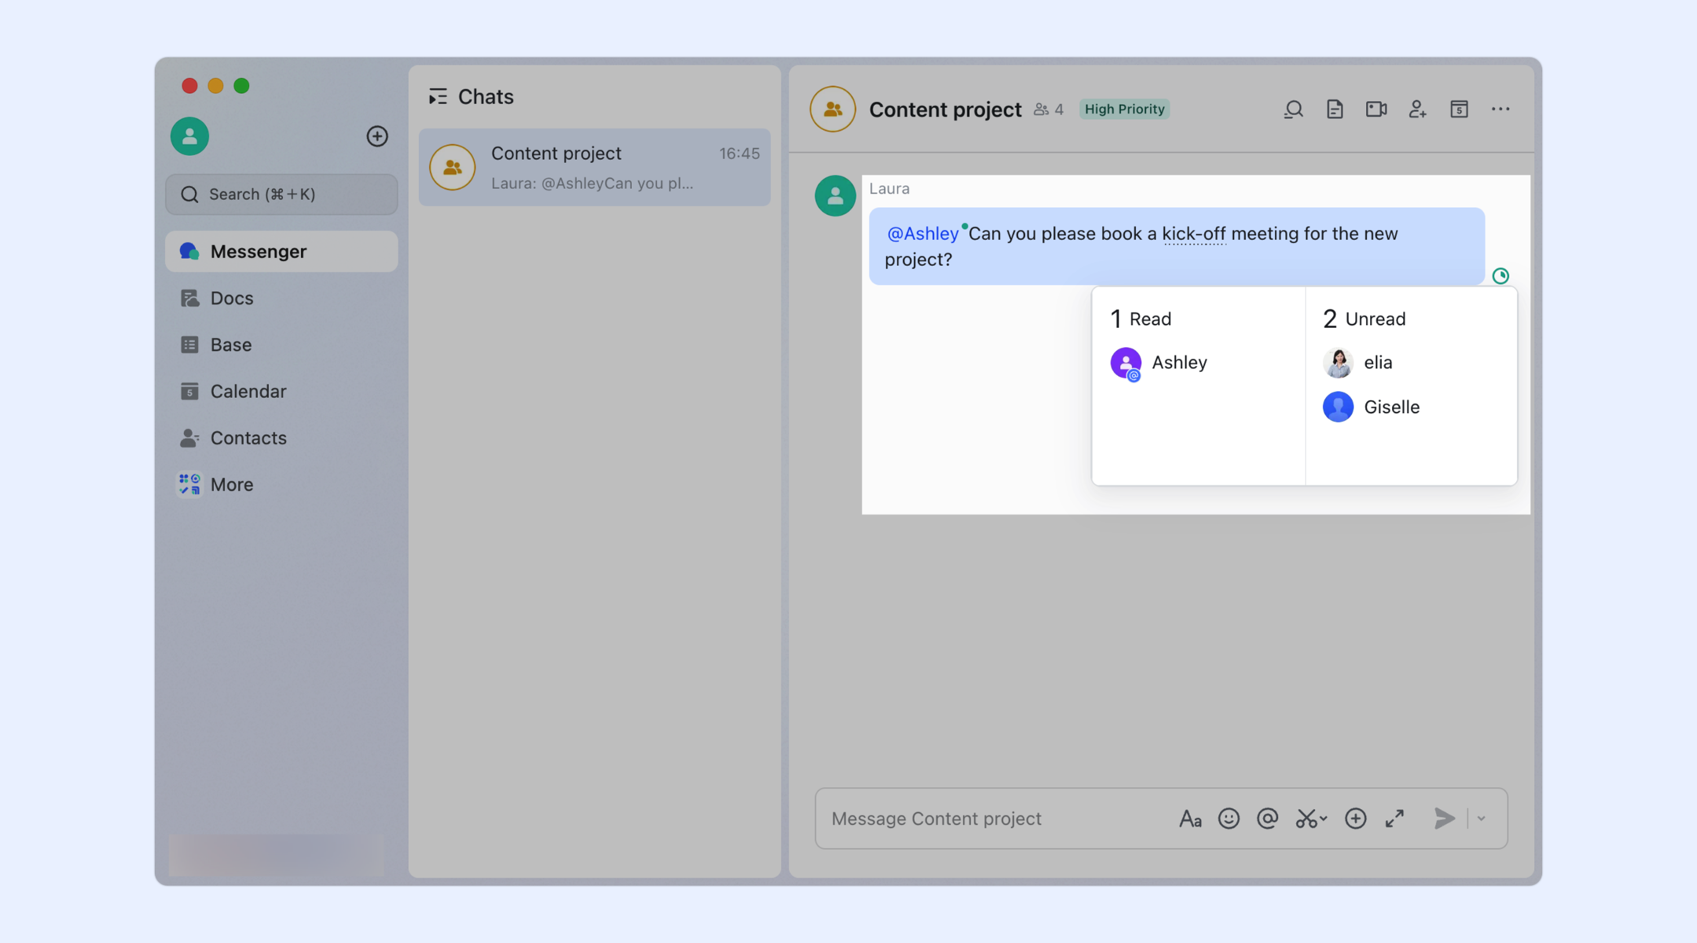Image resolution: width=1697 pixels, height=943 pixels.
Task: Open Calendar in the sidebar
Action: pos(281,391)
